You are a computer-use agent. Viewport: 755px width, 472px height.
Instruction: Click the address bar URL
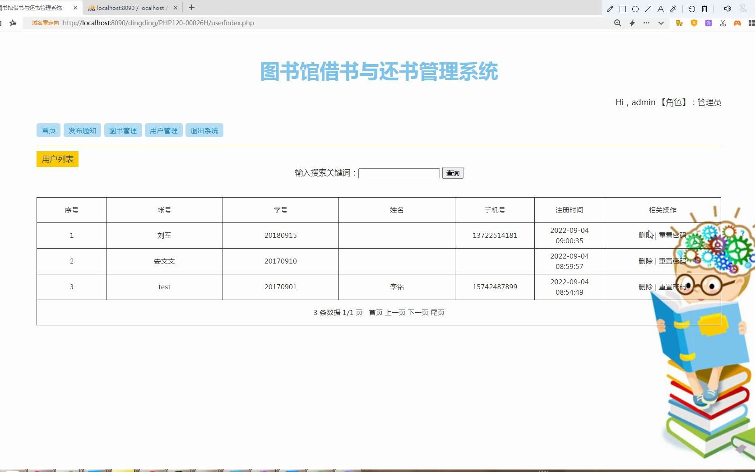point(158,23)
